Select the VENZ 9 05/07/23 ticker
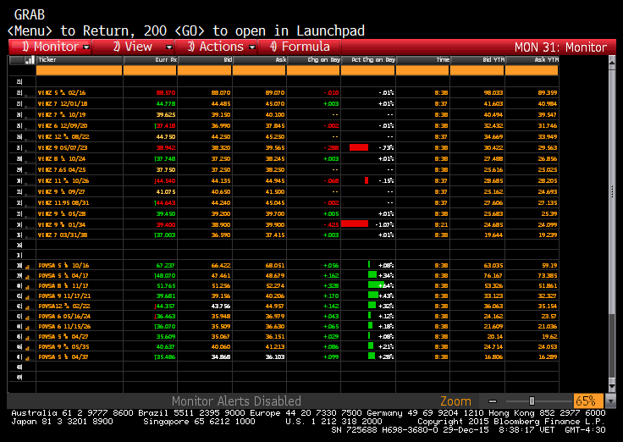This screenshot has height=442, width=623. 63,148
